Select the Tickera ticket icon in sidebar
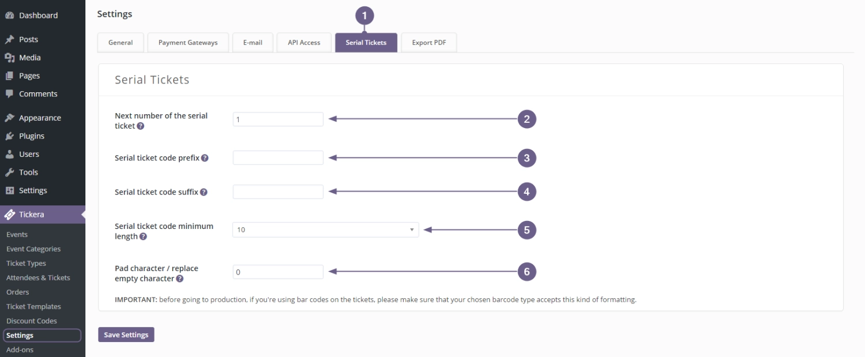865x357 pixels. coord(9,214)
